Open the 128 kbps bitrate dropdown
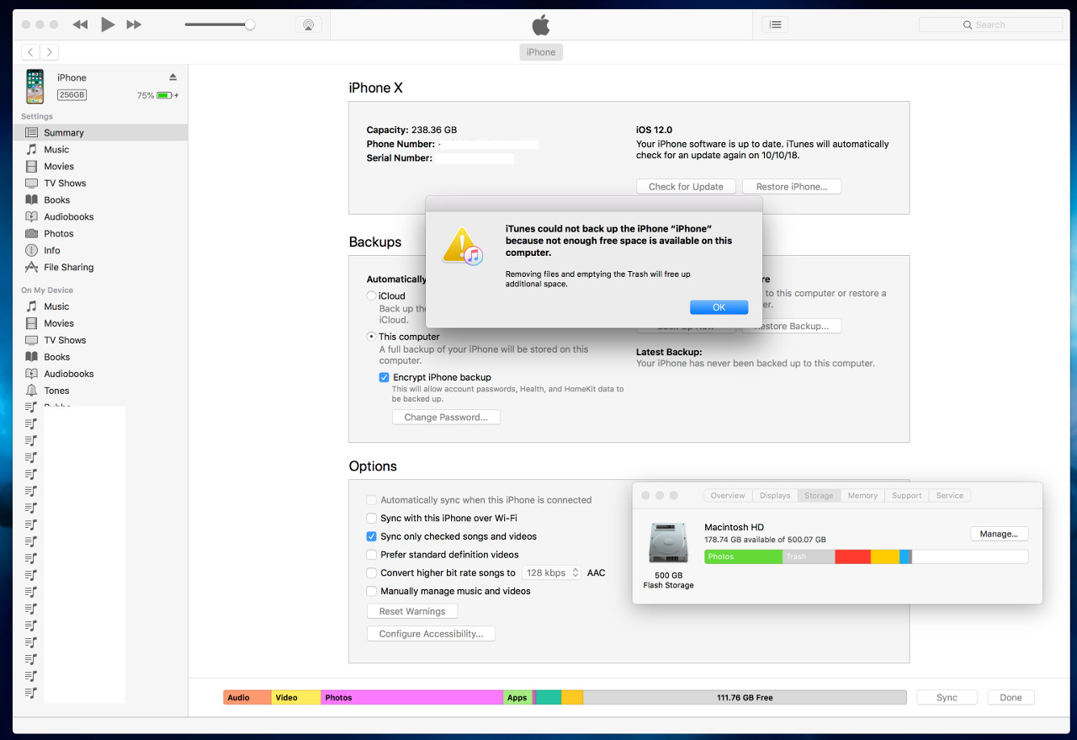This screenshot has height=740, width=1077. pyautogui.click(x=551, y=572)
